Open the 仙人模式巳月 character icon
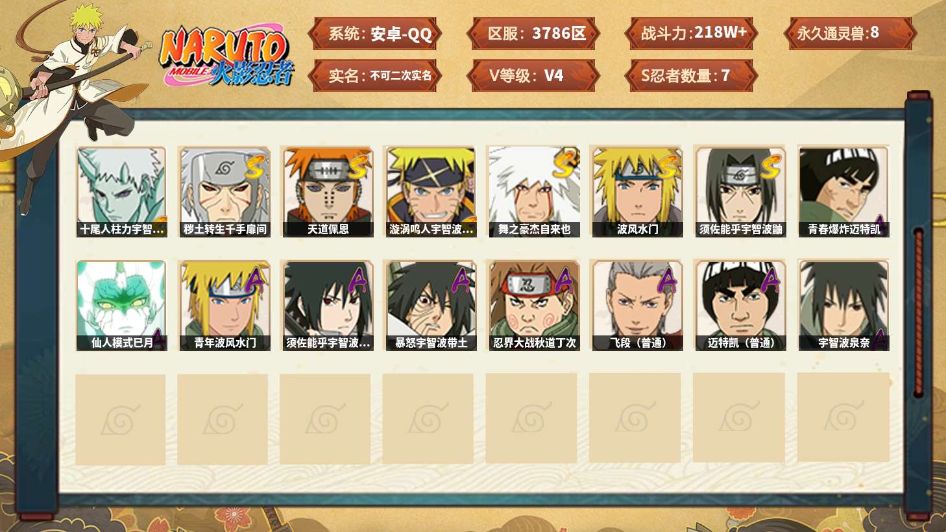946x532 pixels. [x=121, y=306]
